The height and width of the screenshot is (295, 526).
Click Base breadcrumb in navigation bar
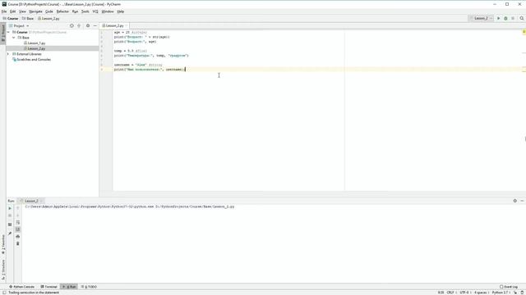tap(28, 18)
